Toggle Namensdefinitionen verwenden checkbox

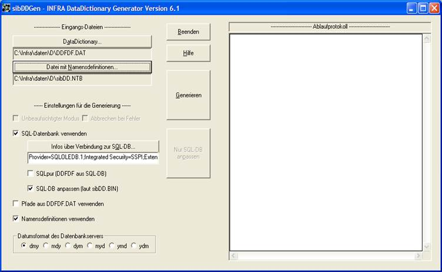click(16, 219)
